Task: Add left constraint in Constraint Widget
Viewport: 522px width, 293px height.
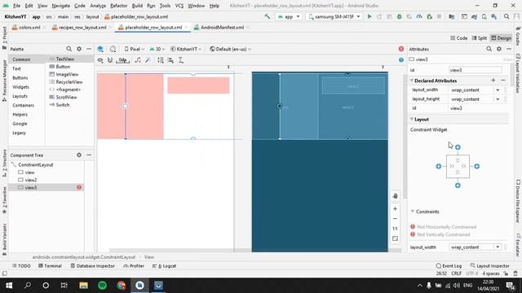Action: [x=439, y=166]
